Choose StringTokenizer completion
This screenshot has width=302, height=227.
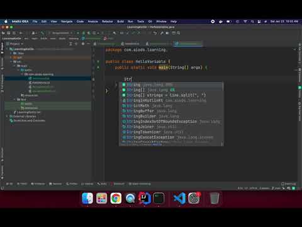(171, 132)
